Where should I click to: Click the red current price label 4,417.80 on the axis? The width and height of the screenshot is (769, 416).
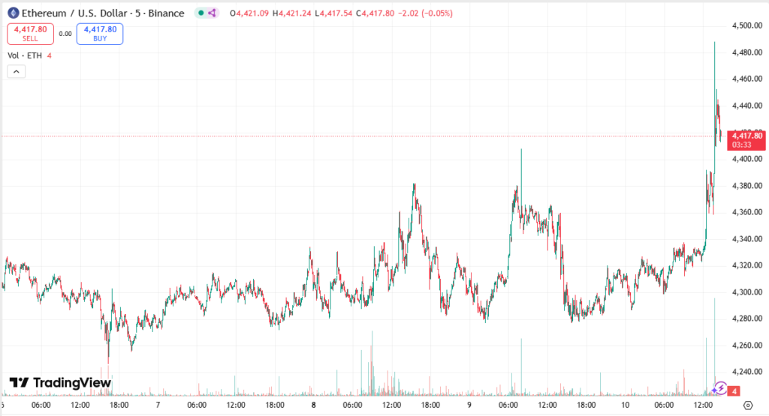point(747,136)
